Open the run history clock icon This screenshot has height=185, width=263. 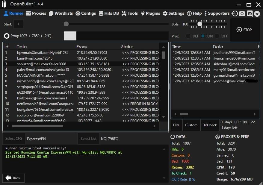(x=235, y=13)
